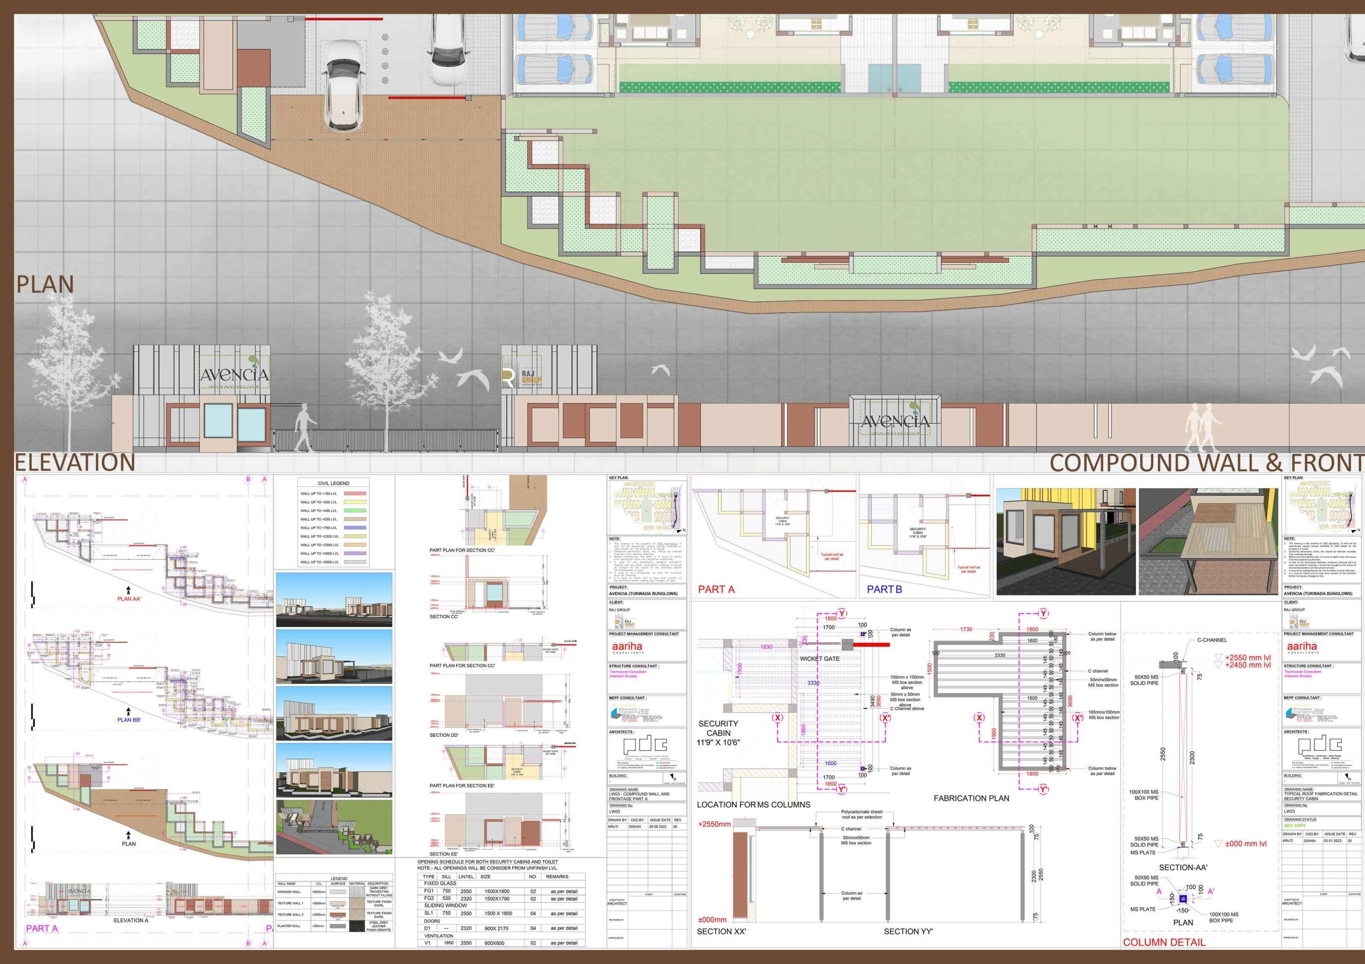Select the purple WALL UP TO +3000 LVL swatch
The image size is (1365, 964).
356,553
